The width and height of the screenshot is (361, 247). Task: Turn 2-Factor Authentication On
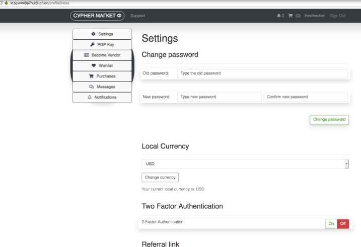pyautogui.click(x=331, y=223)
